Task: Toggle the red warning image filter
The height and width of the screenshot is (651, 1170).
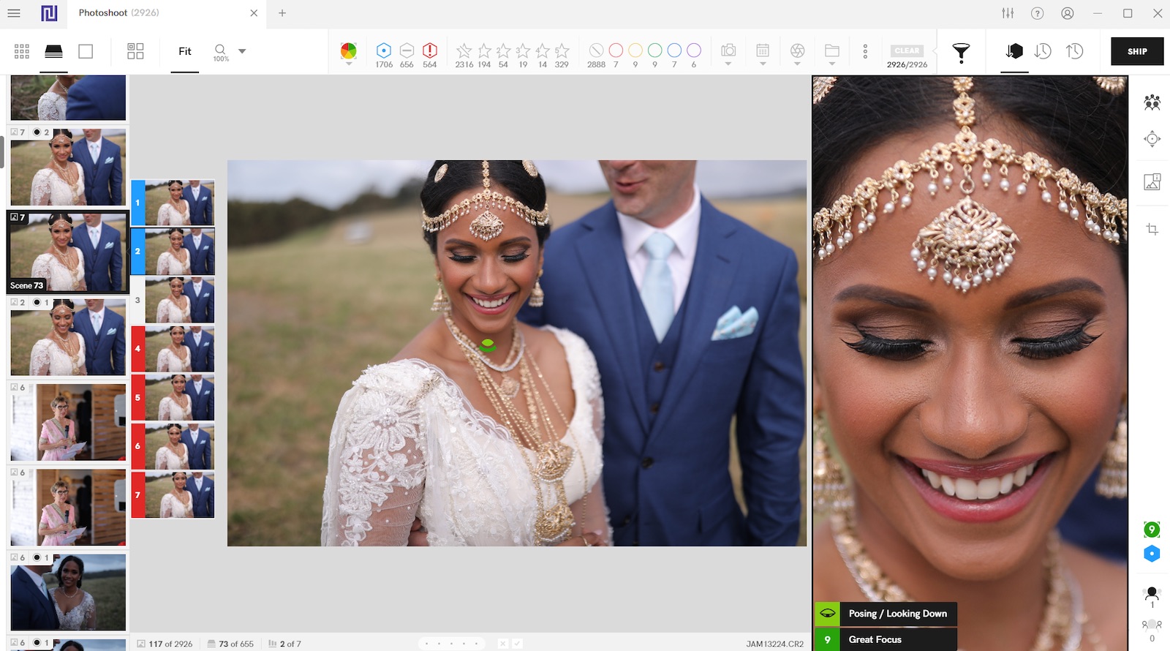Action: pyautogui.click(x=430, y=50)
